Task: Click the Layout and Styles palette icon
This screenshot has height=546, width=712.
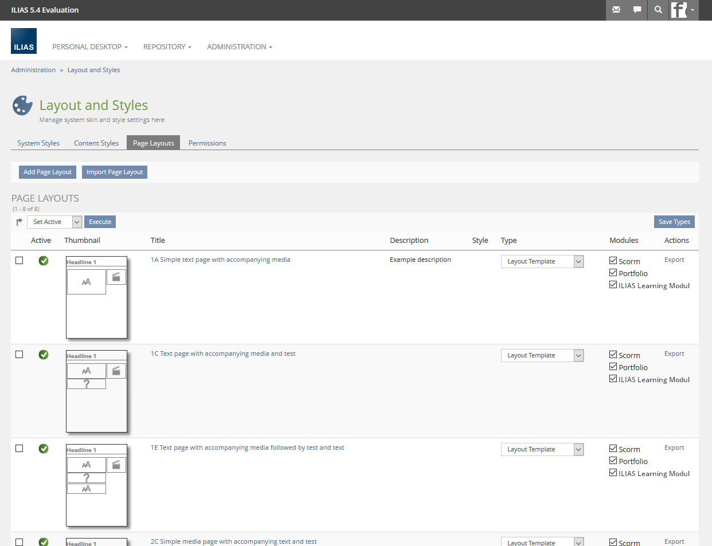Action: coord(22,105)
